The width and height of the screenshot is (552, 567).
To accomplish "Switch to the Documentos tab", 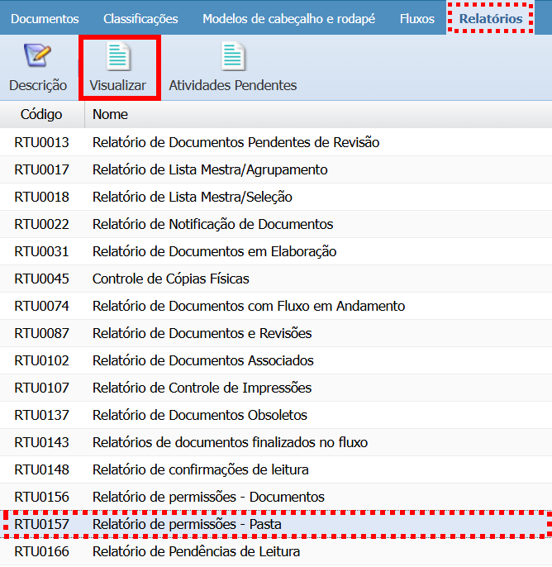I will tap(45, 18).
